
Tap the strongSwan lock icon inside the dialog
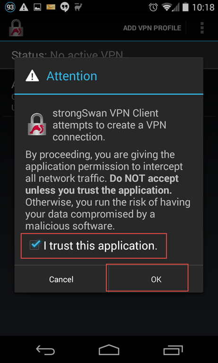click(x=37, y=124)
